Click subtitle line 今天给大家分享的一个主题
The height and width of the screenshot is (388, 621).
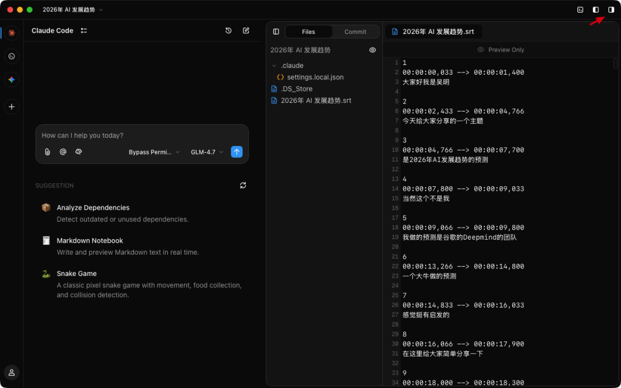(x=443, y=121)
